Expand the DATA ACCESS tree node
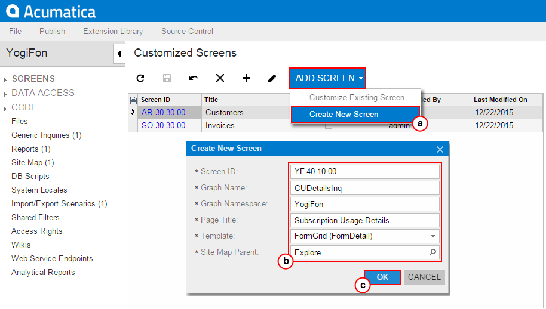Screen dimensions: 546x309 pos(6,94)
